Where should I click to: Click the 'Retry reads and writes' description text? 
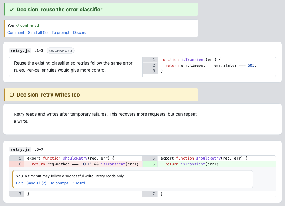(x=105, y=117)
